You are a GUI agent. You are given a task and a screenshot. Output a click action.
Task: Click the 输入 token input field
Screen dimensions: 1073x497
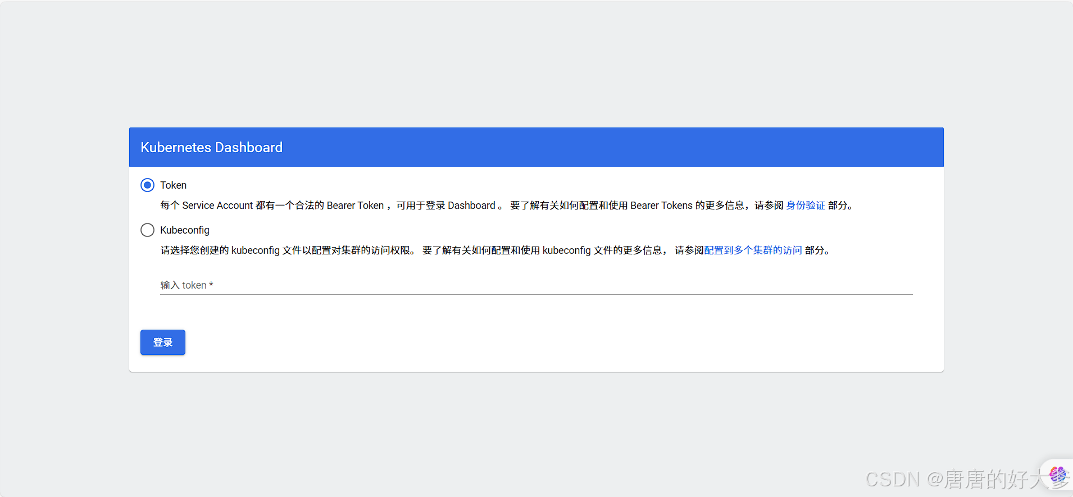pos(536,285)
